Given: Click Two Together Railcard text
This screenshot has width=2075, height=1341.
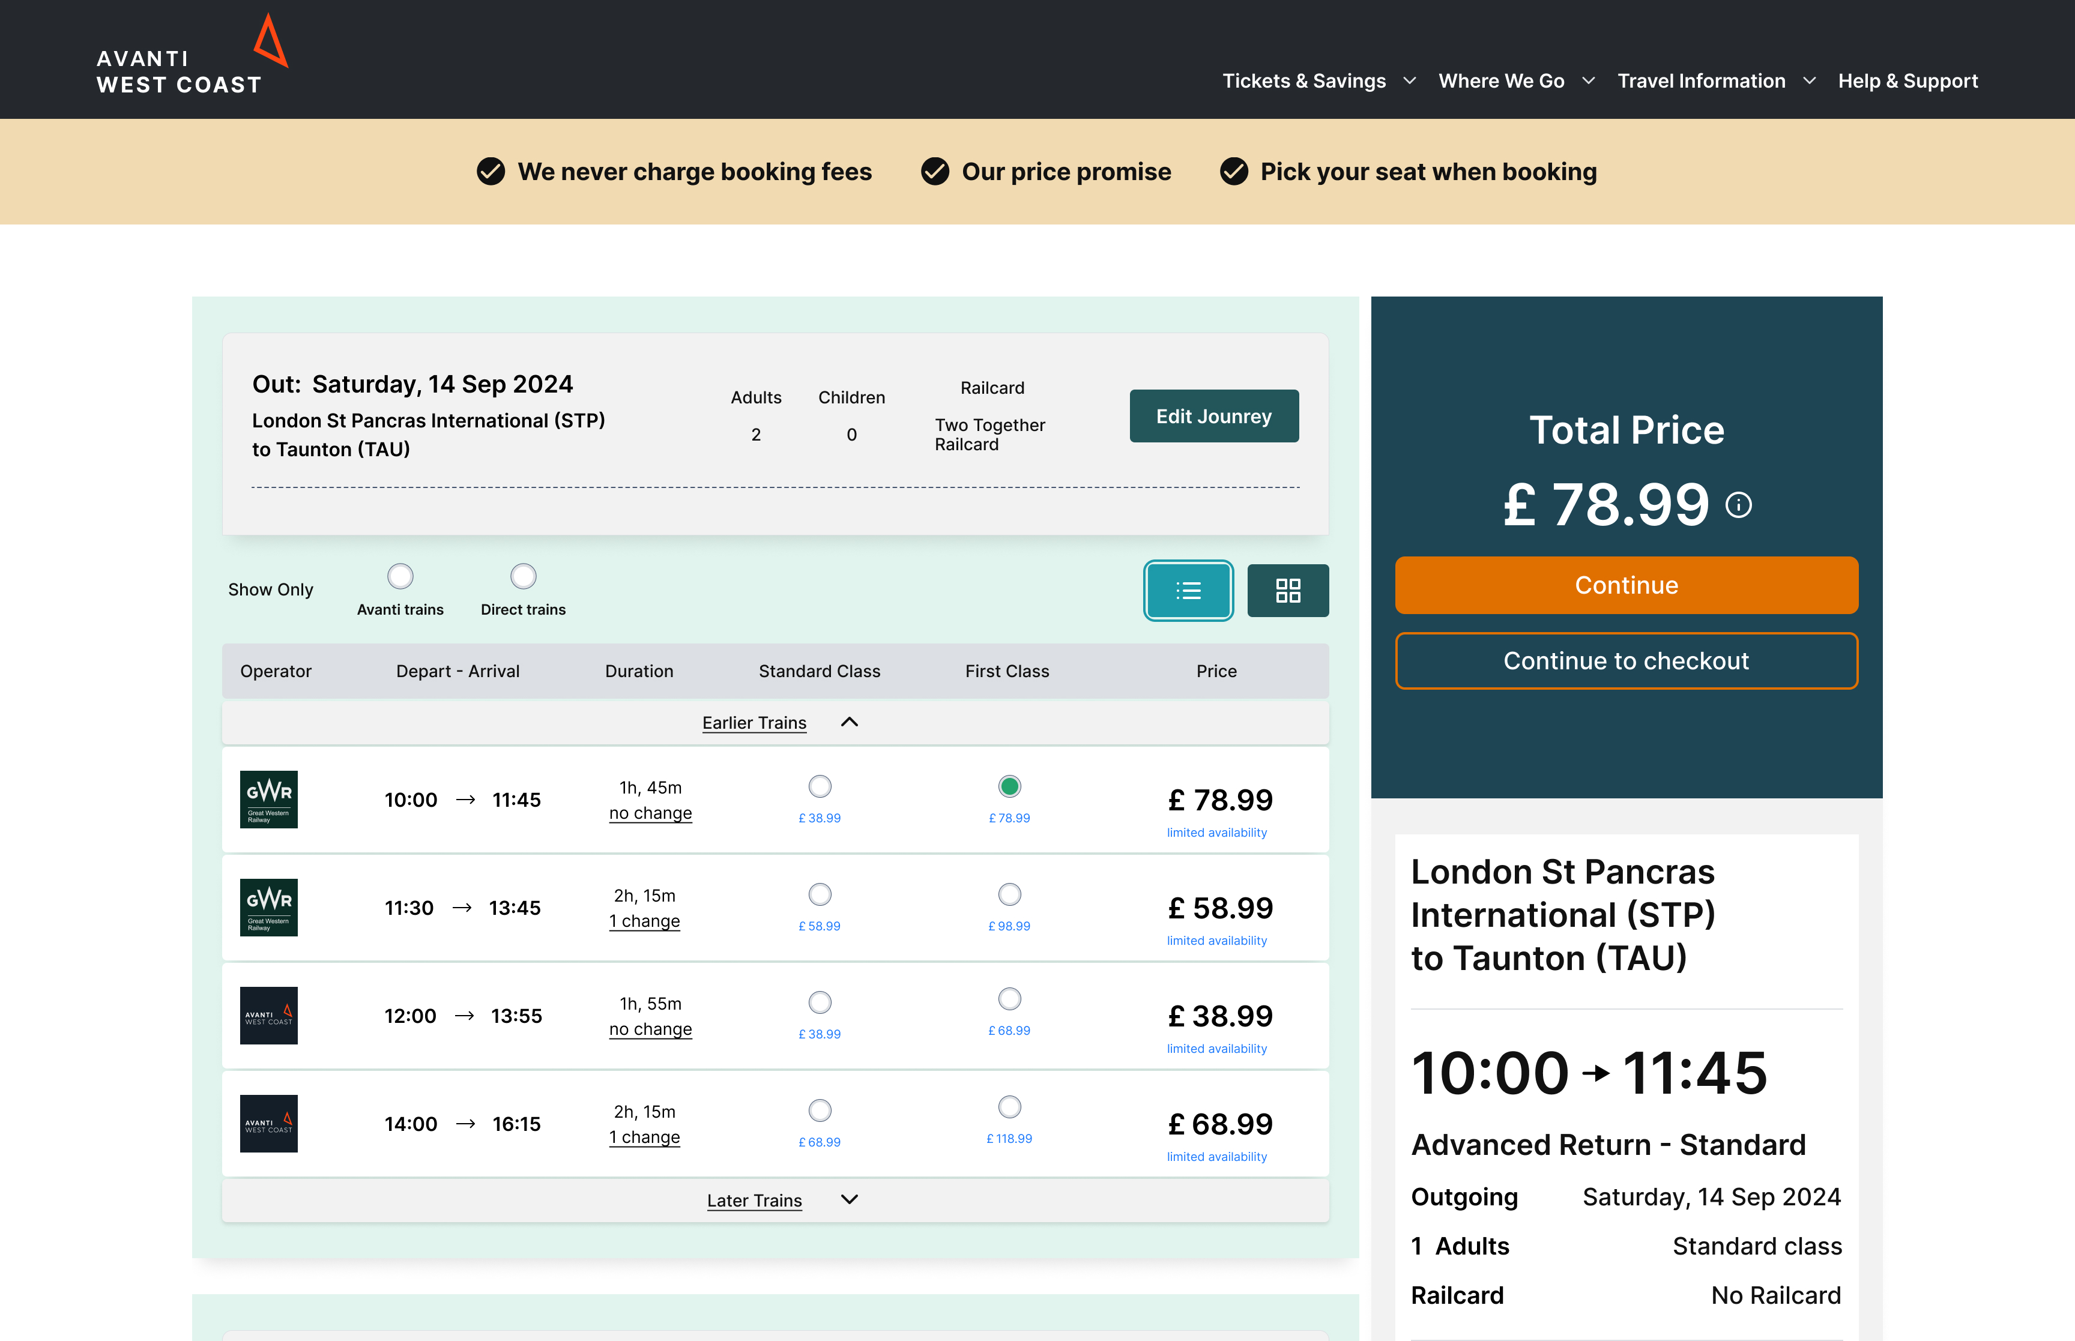Looking at the screenshot, I should pyautogui.click(x=990, y=435).
